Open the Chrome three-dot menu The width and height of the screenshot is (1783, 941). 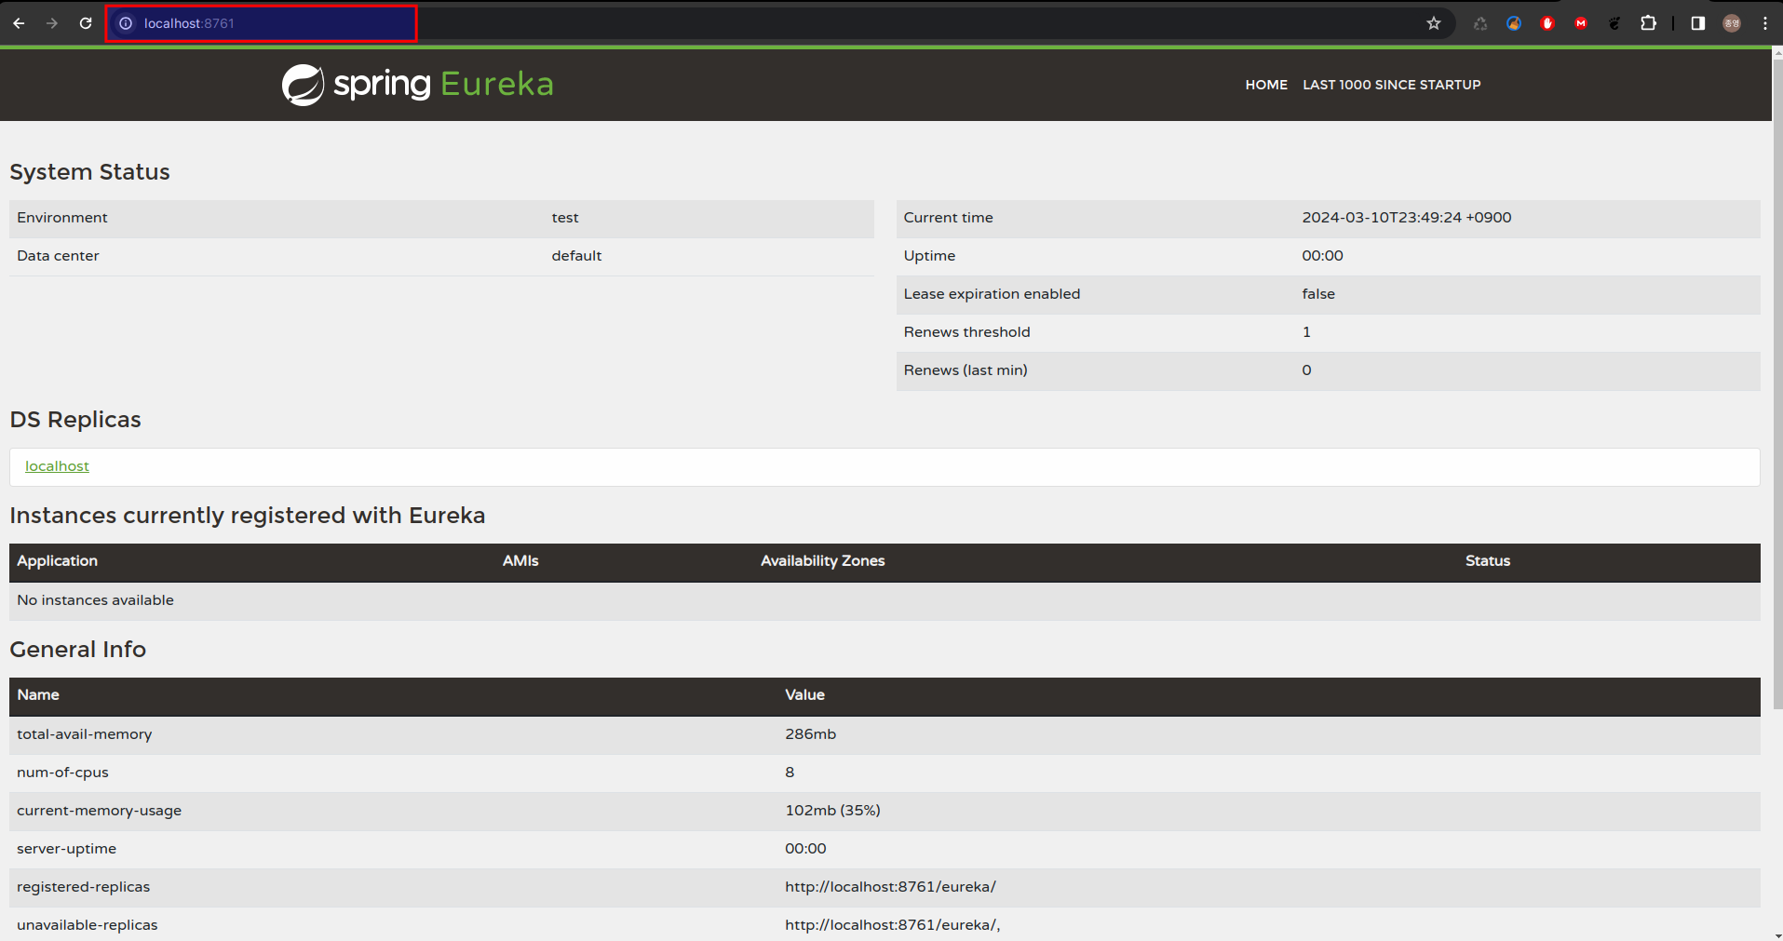pyautogui.click(x=1765, y=23)
